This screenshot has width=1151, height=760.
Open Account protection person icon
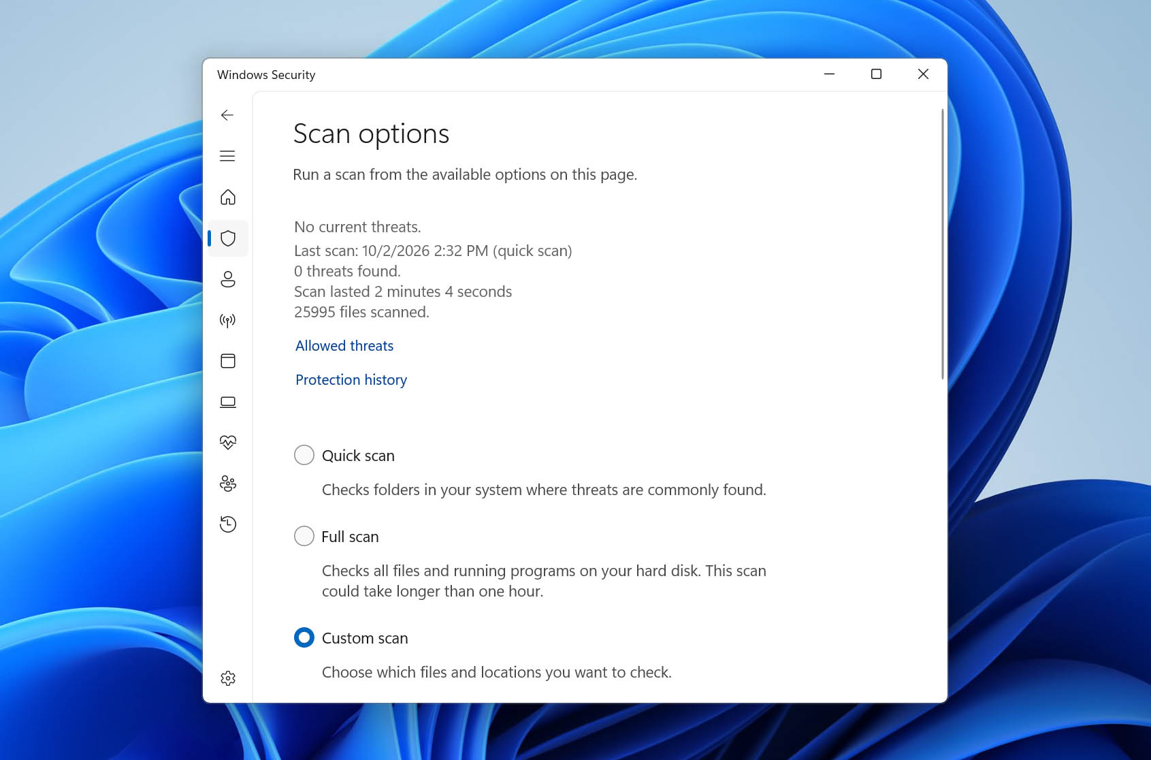tap(228, 279)
